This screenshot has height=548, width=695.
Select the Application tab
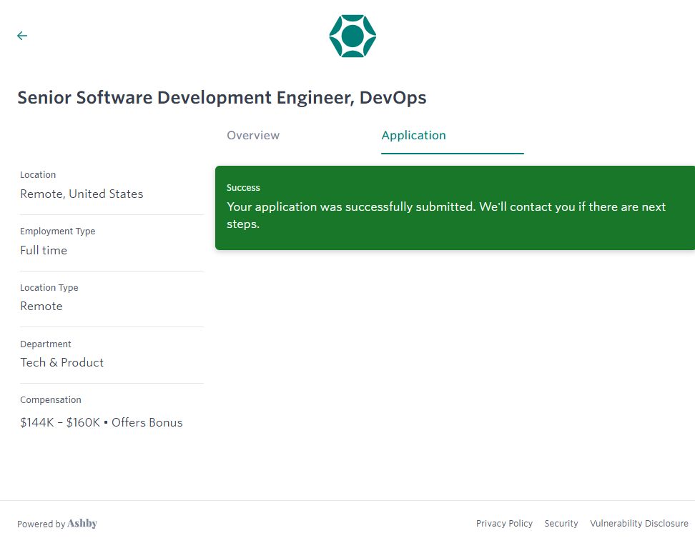point(413,135)
